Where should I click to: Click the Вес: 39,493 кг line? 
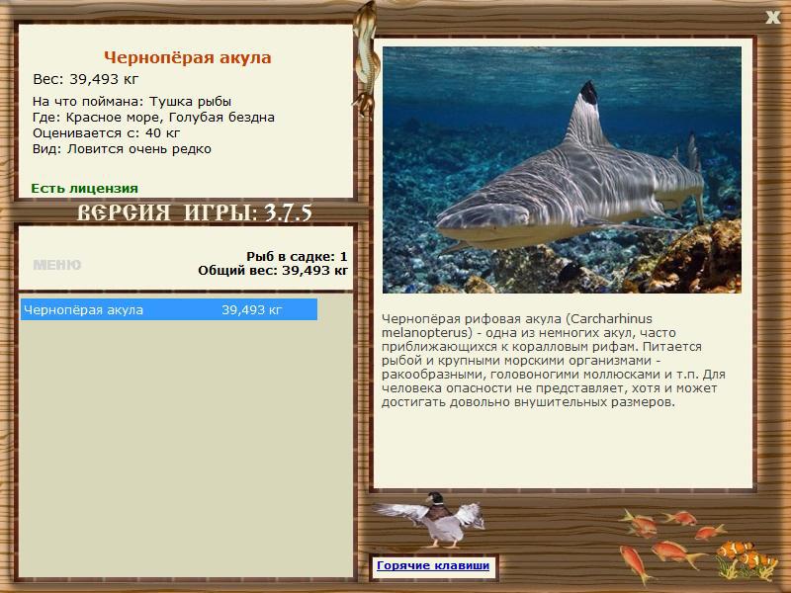click(86, 79)
